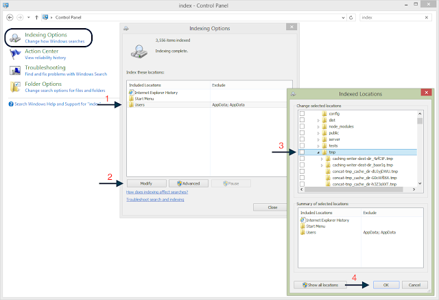
Task: Expand the dist folder
Action: 318,120
